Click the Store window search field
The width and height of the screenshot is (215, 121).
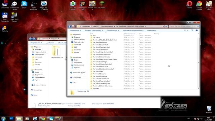coord(184,26)
